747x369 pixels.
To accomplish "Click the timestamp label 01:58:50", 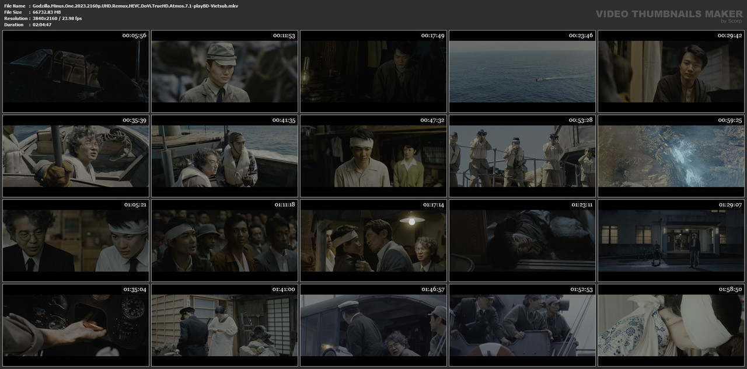I will pyautogui.click(x=729, y=290).
